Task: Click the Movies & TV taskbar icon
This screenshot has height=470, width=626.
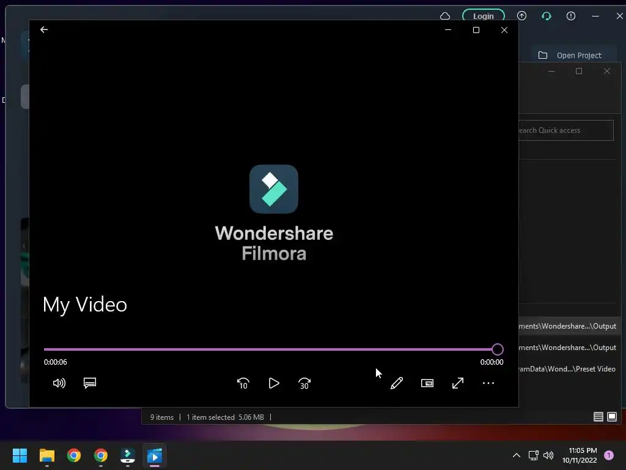Action: (155, 455)
